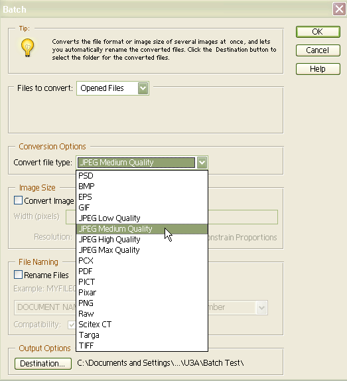Viewport: 347px width, 381px height.
Task: Open the disabled file naming dropdown arrow
Action: pos(261,307)
